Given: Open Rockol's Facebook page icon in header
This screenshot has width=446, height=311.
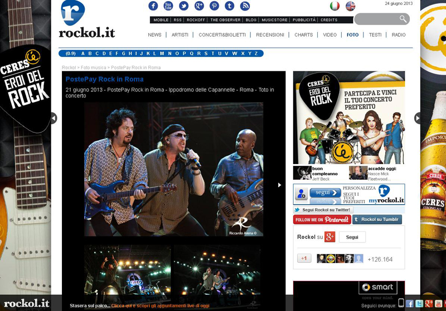Looking at the screenshot, I should (153, 6).
